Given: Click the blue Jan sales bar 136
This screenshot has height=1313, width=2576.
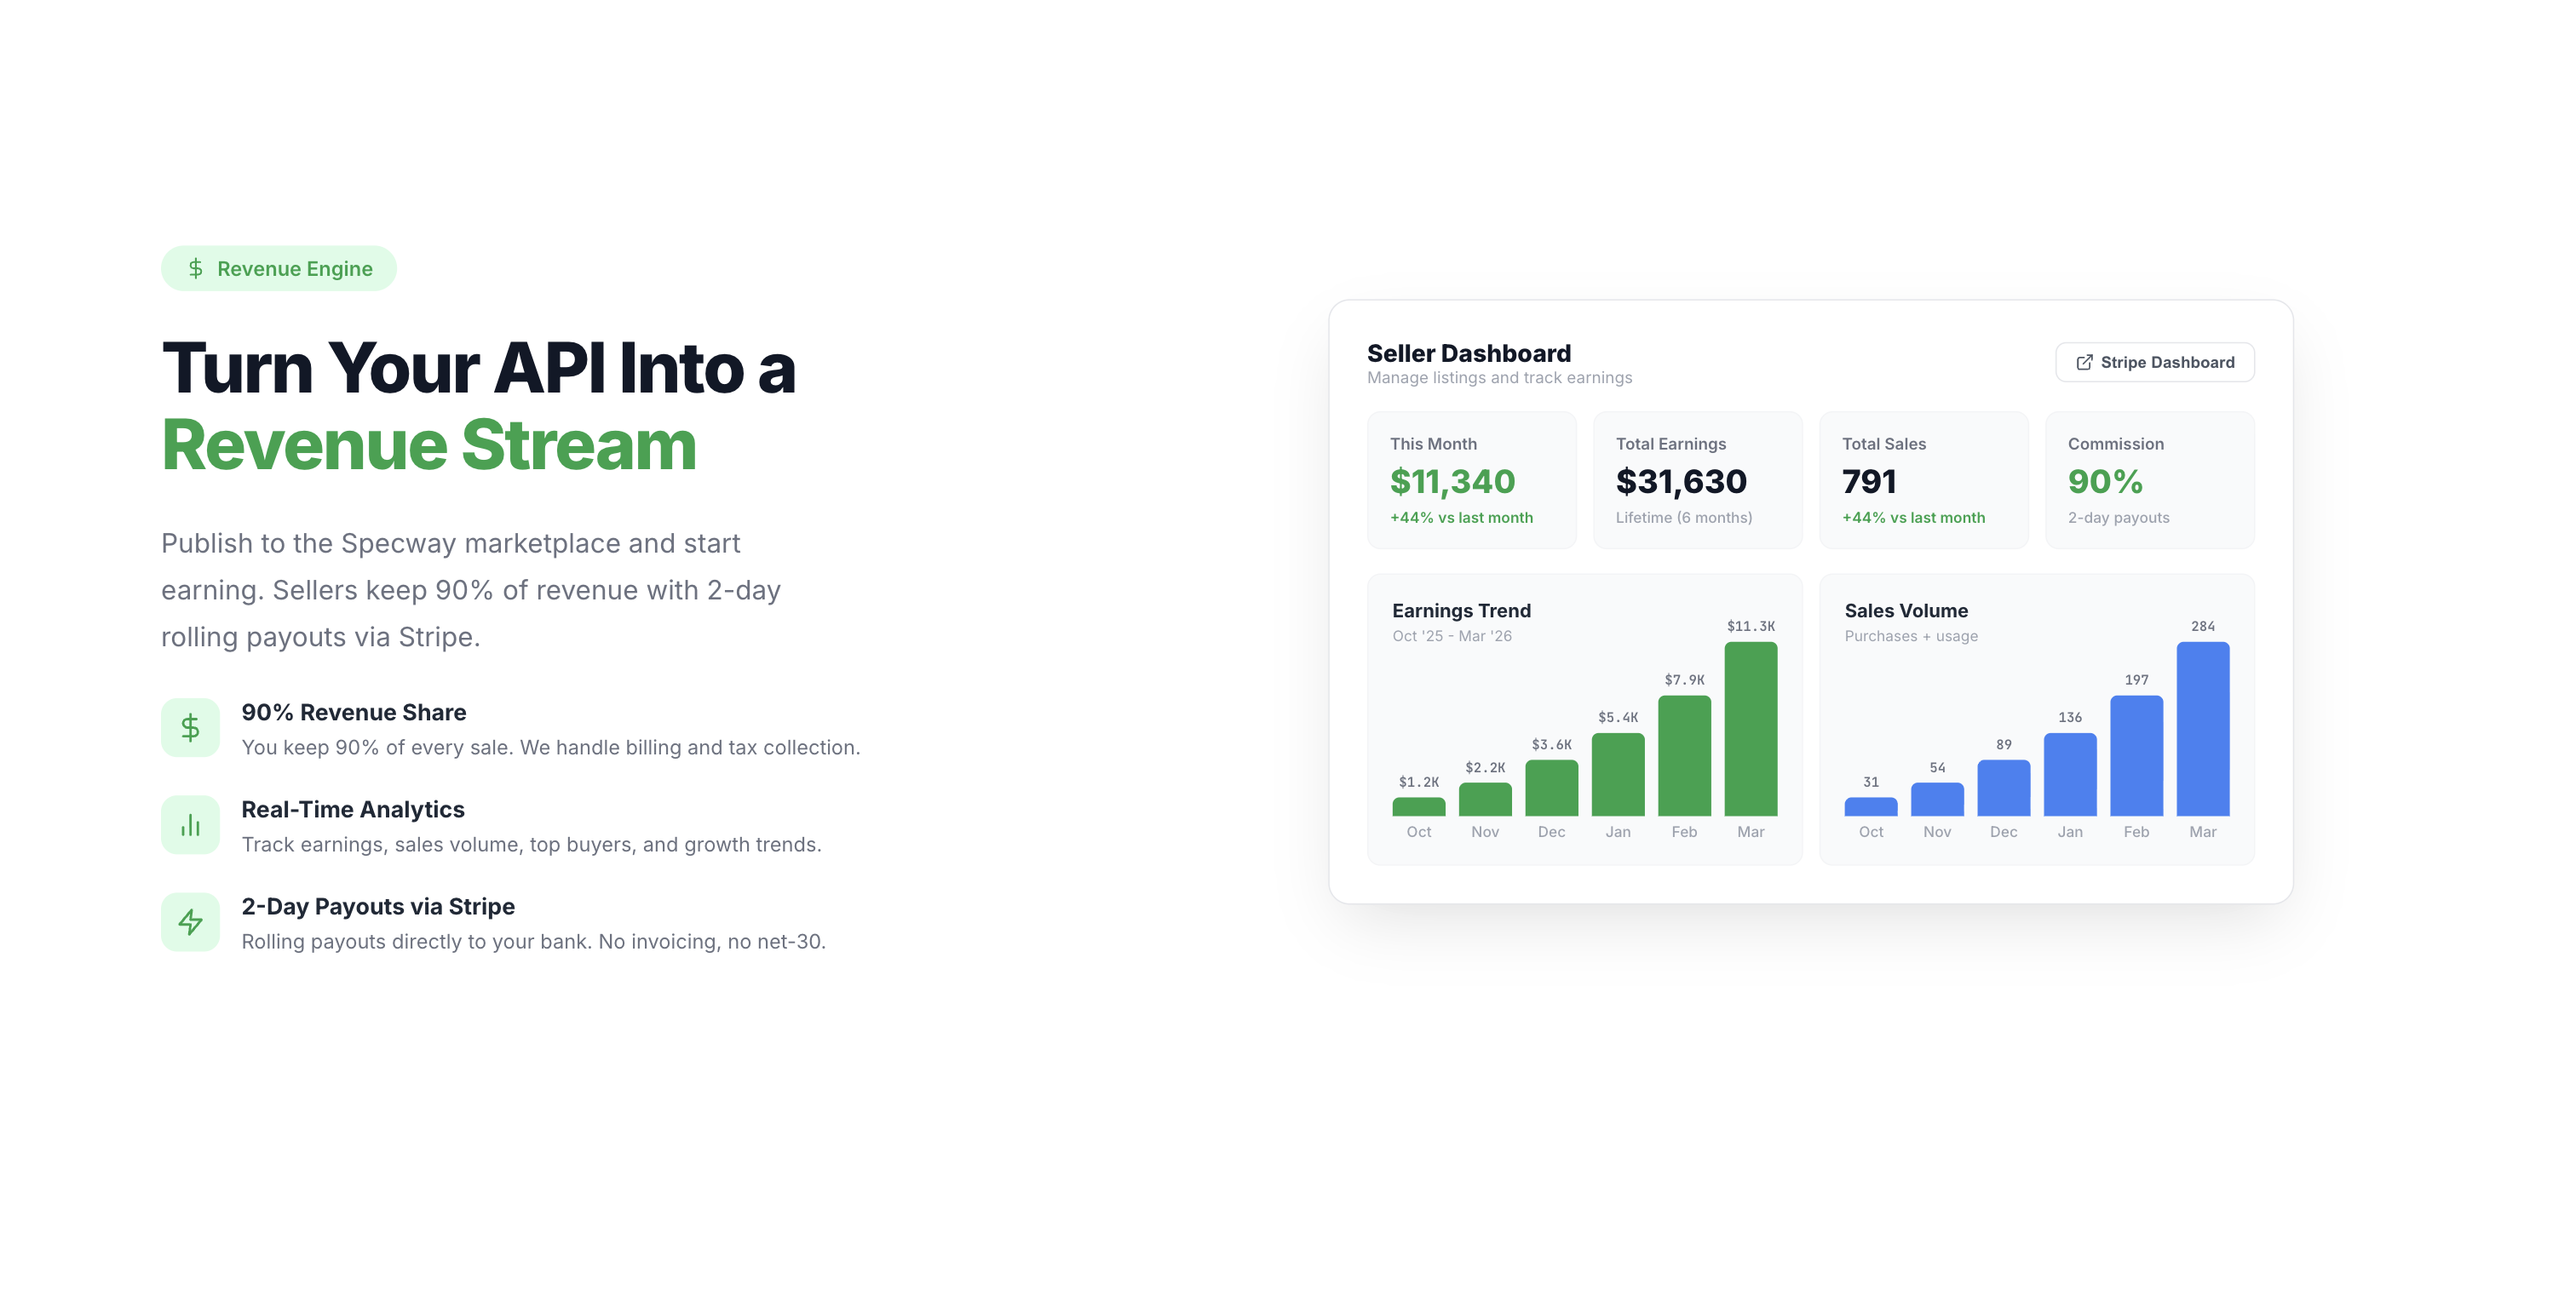Looking at the screenshot, I should click(2069, 774).
